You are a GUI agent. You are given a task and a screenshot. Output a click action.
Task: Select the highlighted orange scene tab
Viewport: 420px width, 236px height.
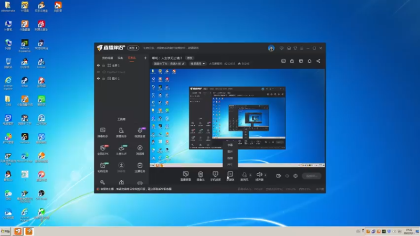coord(132,58)
